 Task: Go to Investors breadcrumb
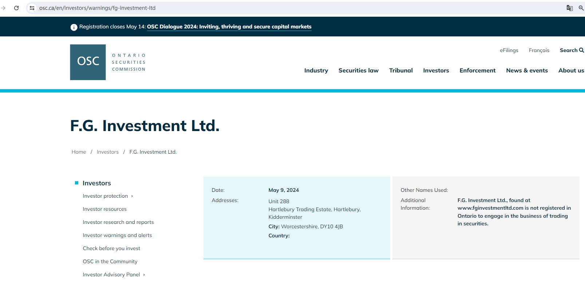tap(108, 152)
